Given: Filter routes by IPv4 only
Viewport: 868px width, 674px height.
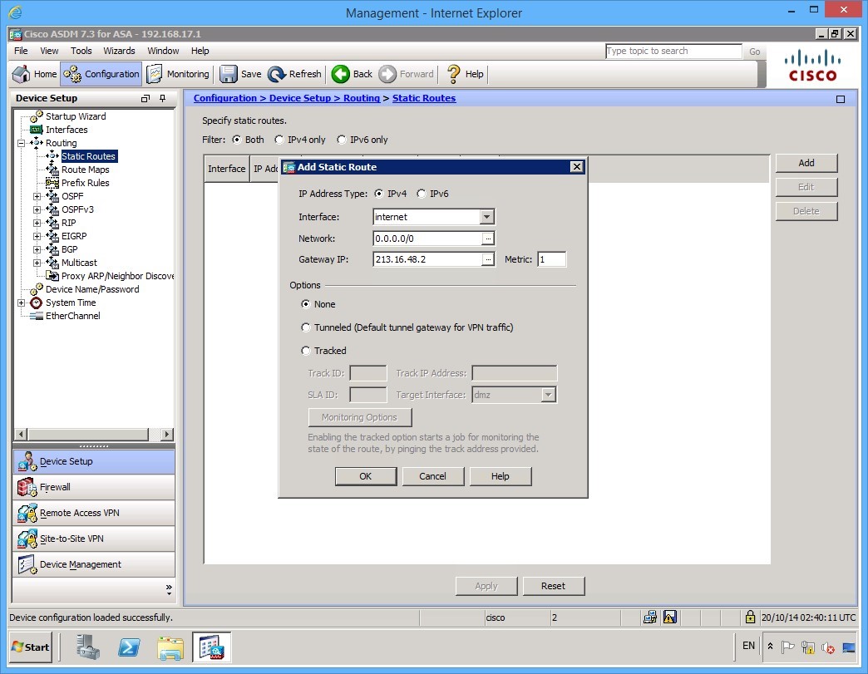Looking at the screenshot, I should (x=279, y=139).
